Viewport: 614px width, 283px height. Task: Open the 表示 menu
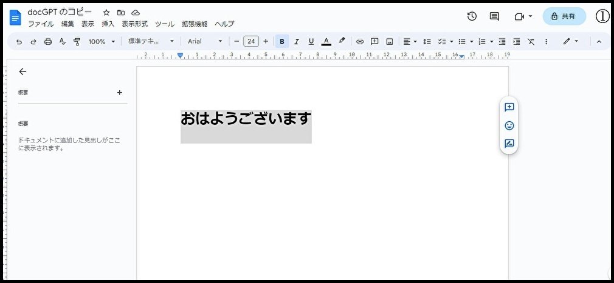[x=88, y=24]
